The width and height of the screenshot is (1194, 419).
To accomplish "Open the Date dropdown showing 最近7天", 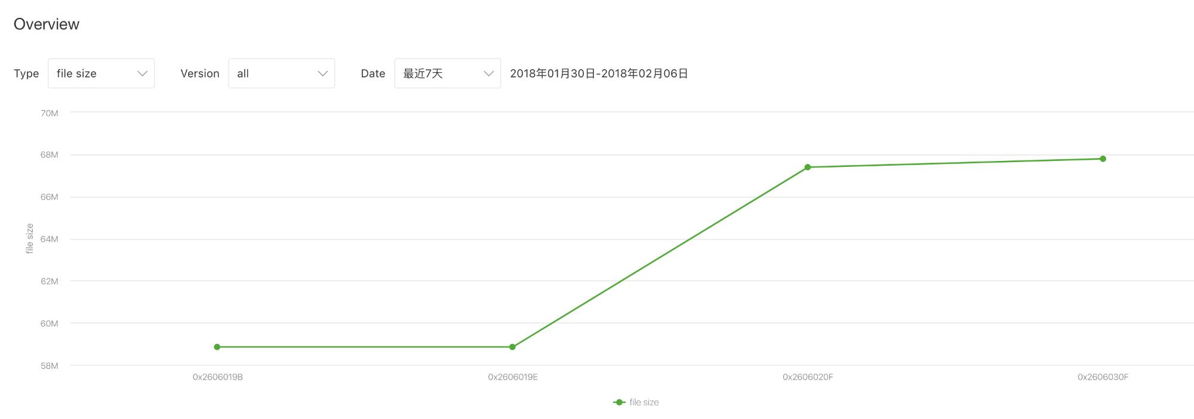I will pyautogui.click(x=447, y=73).
